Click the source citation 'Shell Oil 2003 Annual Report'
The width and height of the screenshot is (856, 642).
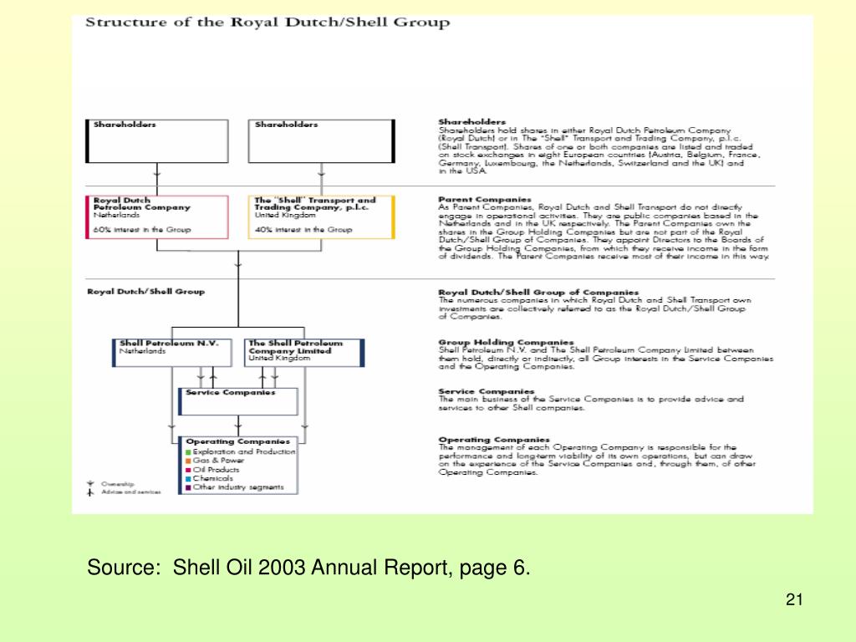(x=311, y=568)
